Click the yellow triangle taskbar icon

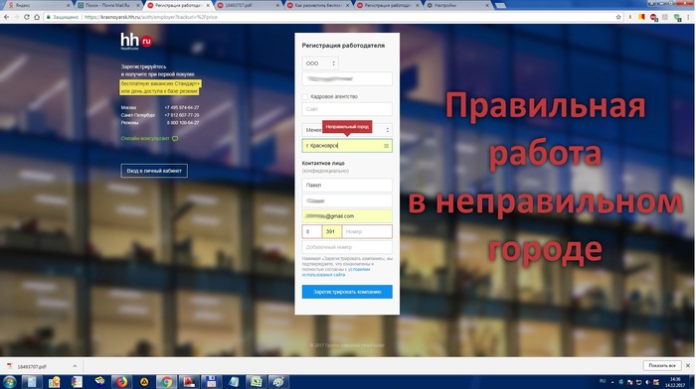click(x=144, y=381)
